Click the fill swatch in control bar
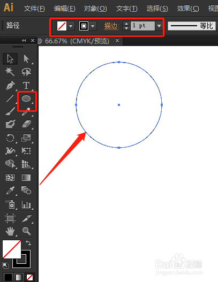Image resolution: width=218 pixels, height=282 pixels. (62, 26)
